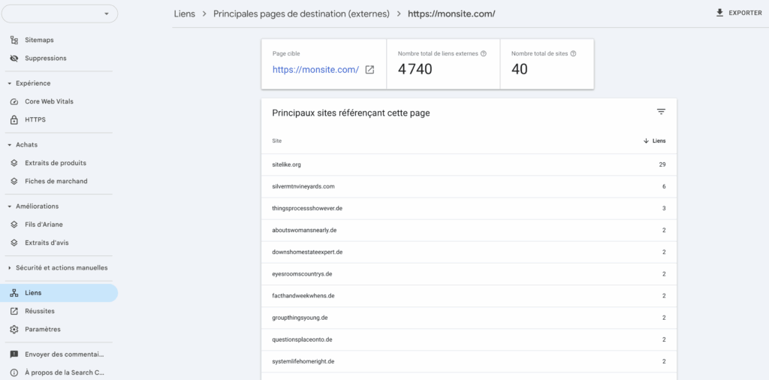Go to Liens breadcrumb link
The width and height of the screenshot is (769, 380).
pos(184,14)
